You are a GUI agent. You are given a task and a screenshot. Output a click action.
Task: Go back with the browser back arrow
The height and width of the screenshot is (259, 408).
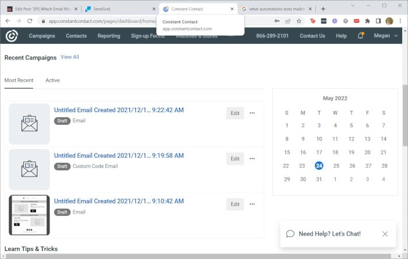click(8, 21)
